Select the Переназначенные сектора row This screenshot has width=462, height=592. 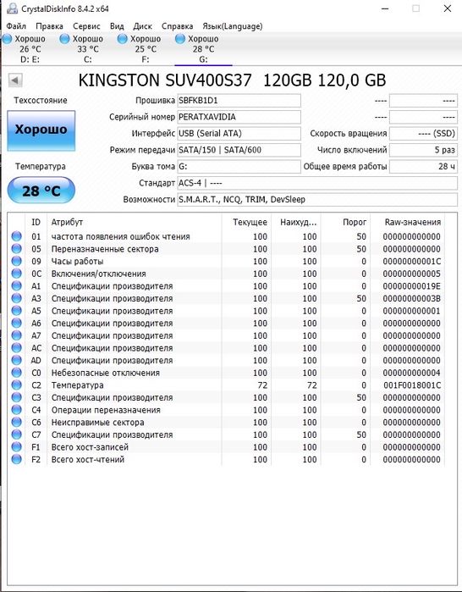point(226,249)
